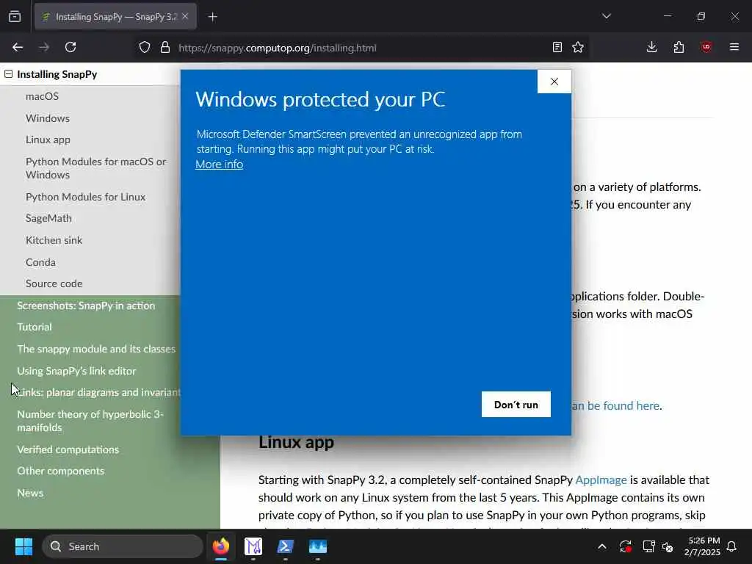Image resolution: width=752 pixels, height=564 pixels.
Task: Open the Source code sidebar entry
Action: (54, 283)
